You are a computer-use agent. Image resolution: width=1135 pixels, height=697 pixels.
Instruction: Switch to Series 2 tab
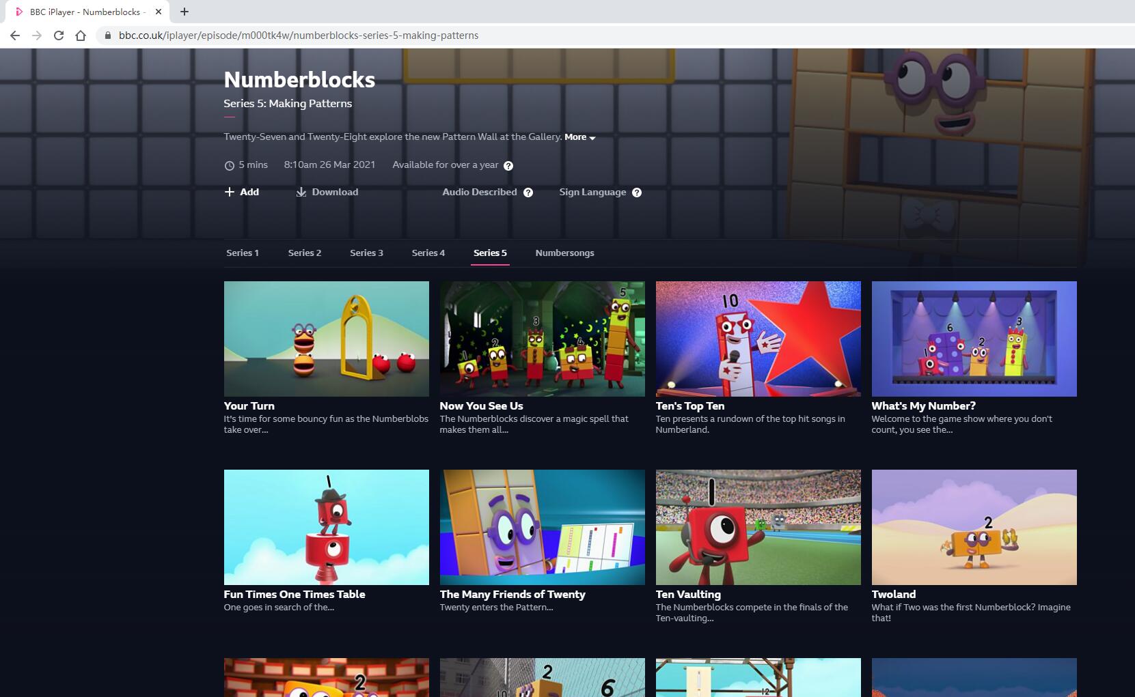305,253
